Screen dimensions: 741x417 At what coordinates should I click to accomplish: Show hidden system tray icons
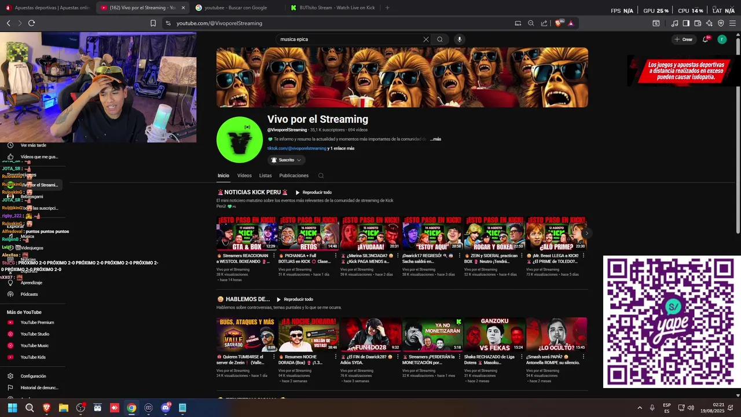[x=640, y=408]
